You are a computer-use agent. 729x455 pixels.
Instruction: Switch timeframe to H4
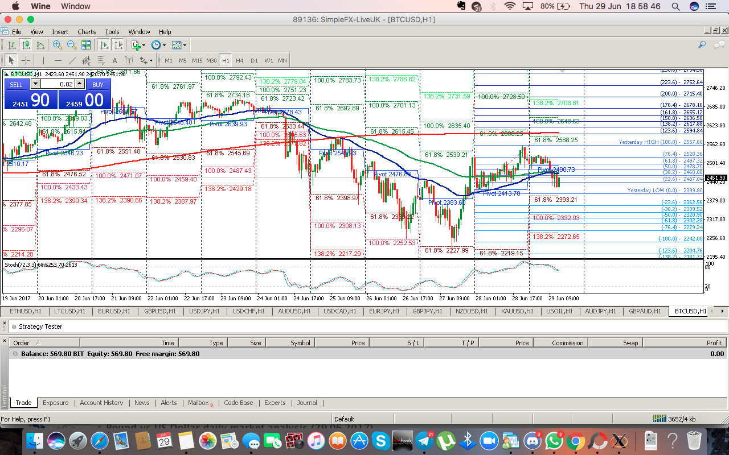(x=240, y=60)
